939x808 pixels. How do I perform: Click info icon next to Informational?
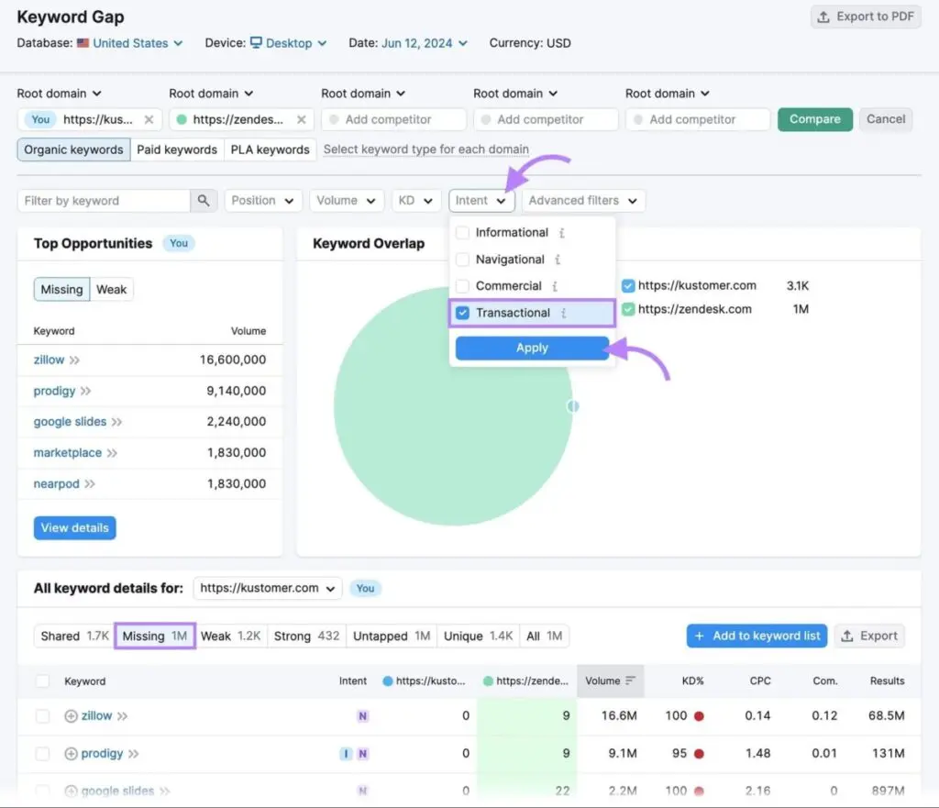click(x=560, y=233)
